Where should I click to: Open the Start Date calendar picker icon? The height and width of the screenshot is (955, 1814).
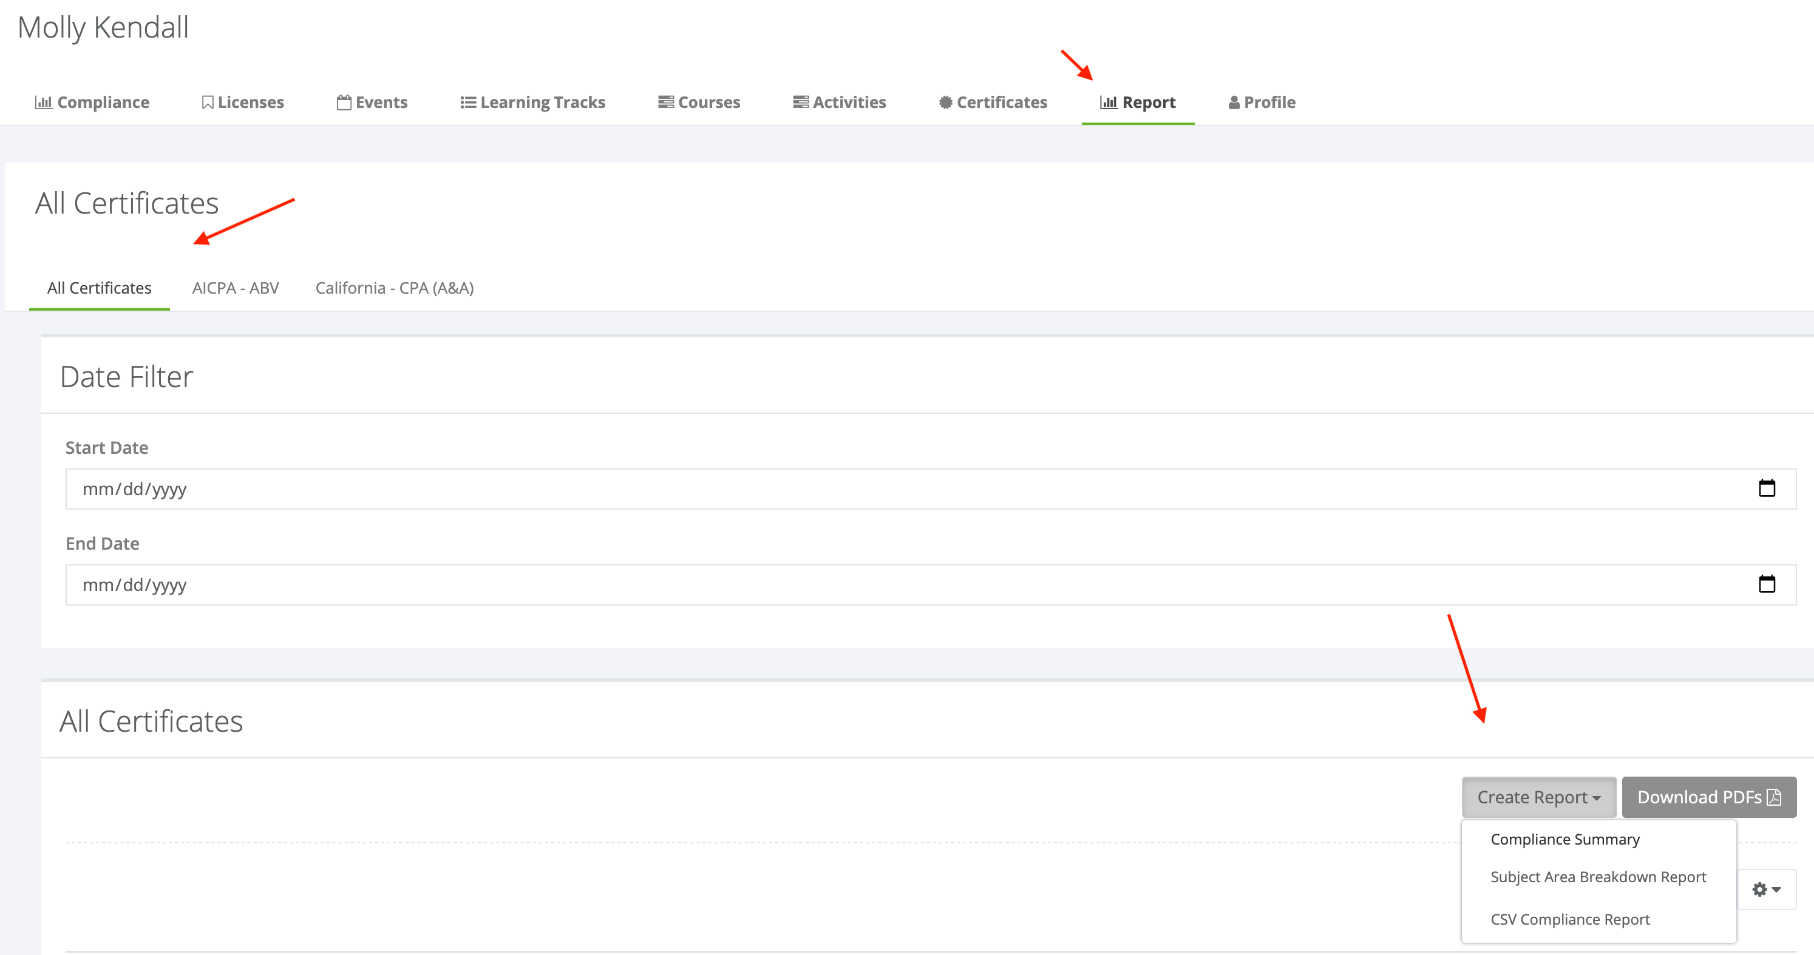(x=1767, y=488)
